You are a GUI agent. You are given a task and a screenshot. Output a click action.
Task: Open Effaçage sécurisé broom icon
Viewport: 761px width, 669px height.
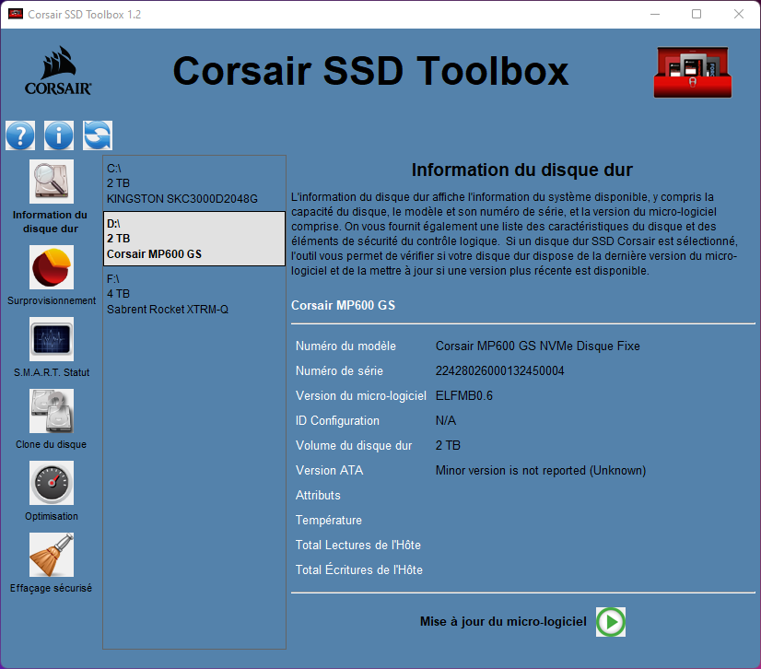click(x=52, y=555)
